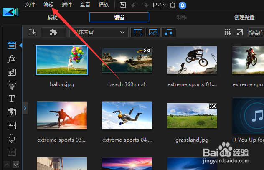This screenshot has height=170, width=264.
Task: Select the grassland.jpg thumbnail
Action: click(192, 116)
